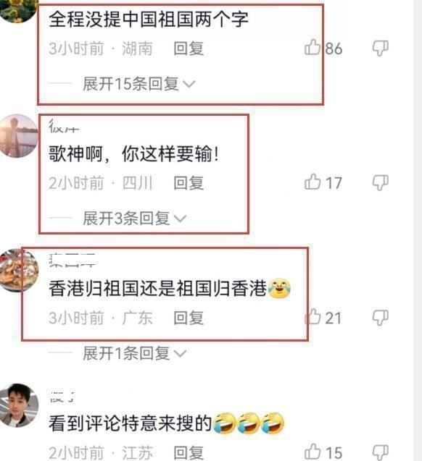The height and width of the screenshot is (461, 422).
Task: Reply to the Guangdong comment via 回复
Action: coord(189,318)
